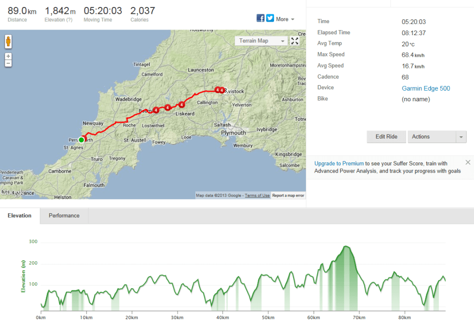Click the Edit Ride button
The height and width of the screenshot is (327, 474).
(x=387, y=137)
